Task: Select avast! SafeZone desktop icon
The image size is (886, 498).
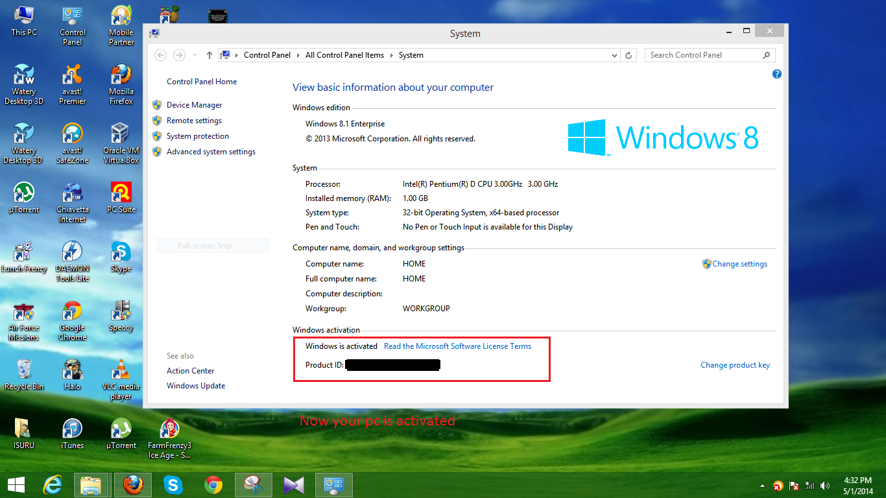Action: (72, 144)
